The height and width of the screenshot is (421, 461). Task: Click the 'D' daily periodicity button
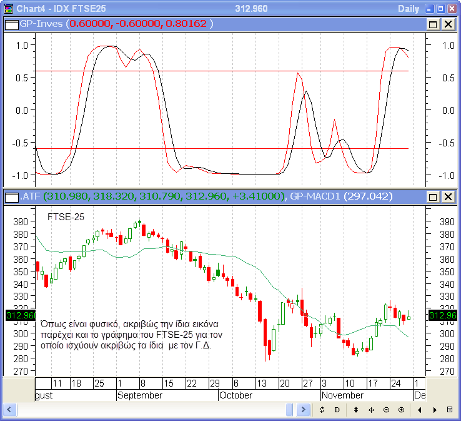pyautogui.click(x=337, y=410)
